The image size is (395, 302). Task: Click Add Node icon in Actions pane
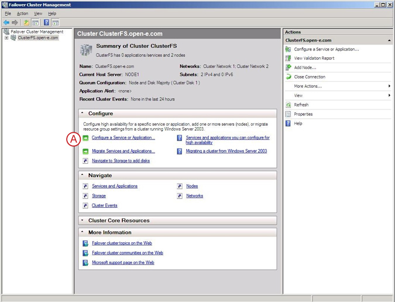(x=288, y=67)
